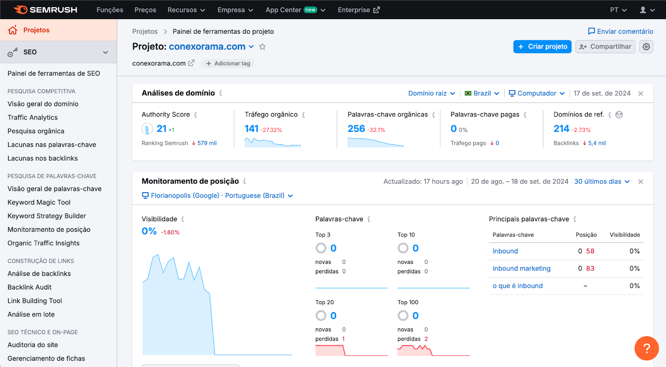Open the inbound marketing keyword link
Viewport: 666px width, 367px height.
click(x=522, y=268)
